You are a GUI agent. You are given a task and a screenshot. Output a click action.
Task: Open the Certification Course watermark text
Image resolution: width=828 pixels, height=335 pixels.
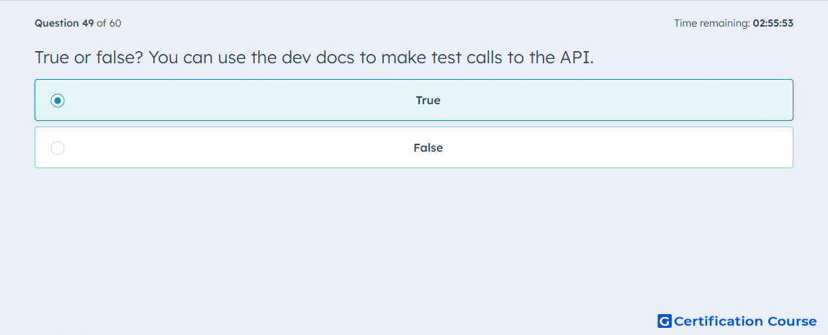coord(745,321)
